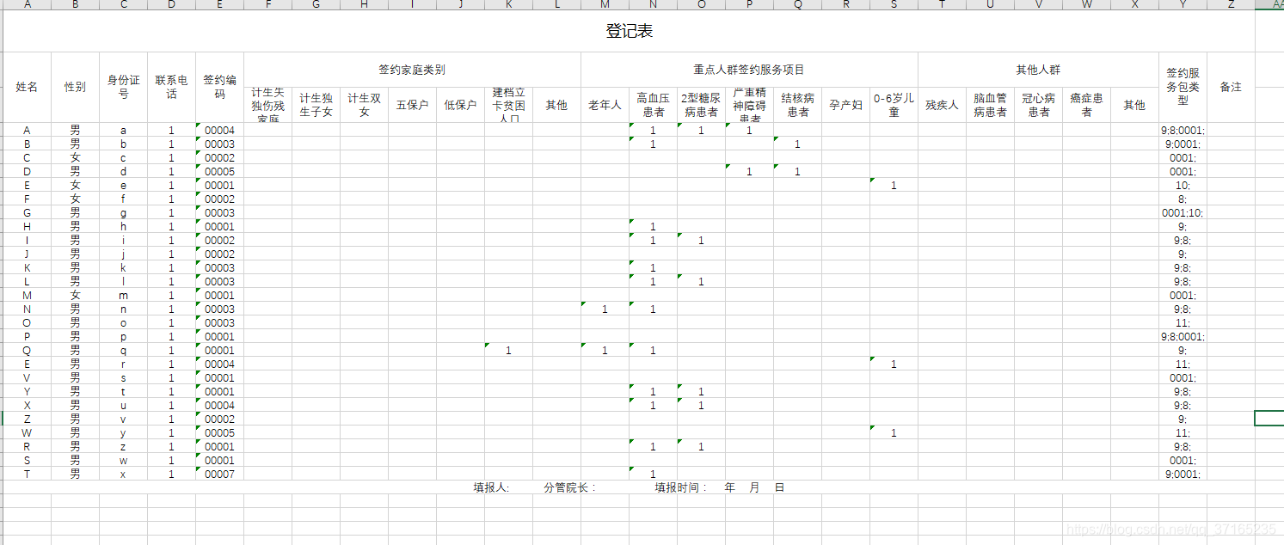
Task: Select the '1' under 建档立卡贫困人口 in row Q
Action: [508, 350]
